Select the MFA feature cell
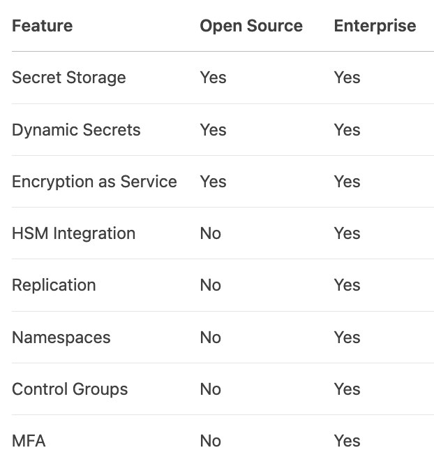 [29, 441]
